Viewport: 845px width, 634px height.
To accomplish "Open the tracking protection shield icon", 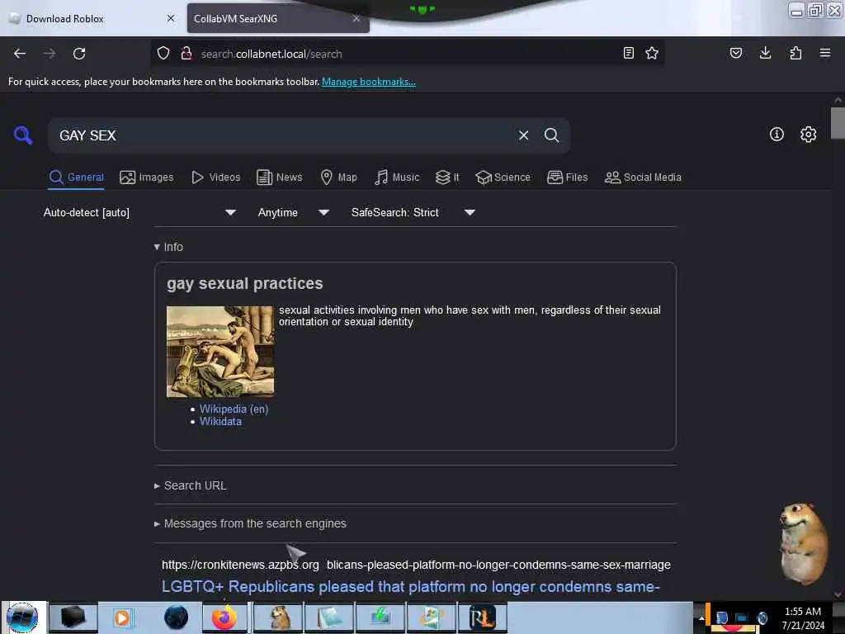I will (163, 54).
